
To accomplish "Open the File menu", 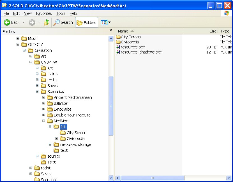I will [x=6, y=13].
